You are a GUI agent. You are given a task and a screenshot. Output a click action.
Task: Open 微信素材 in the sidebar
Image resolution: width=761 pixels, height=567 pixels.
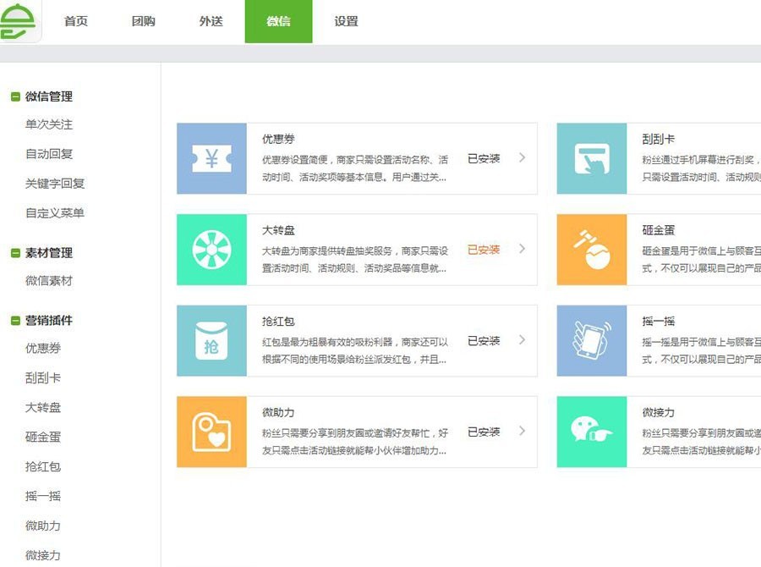pos(49,281)
